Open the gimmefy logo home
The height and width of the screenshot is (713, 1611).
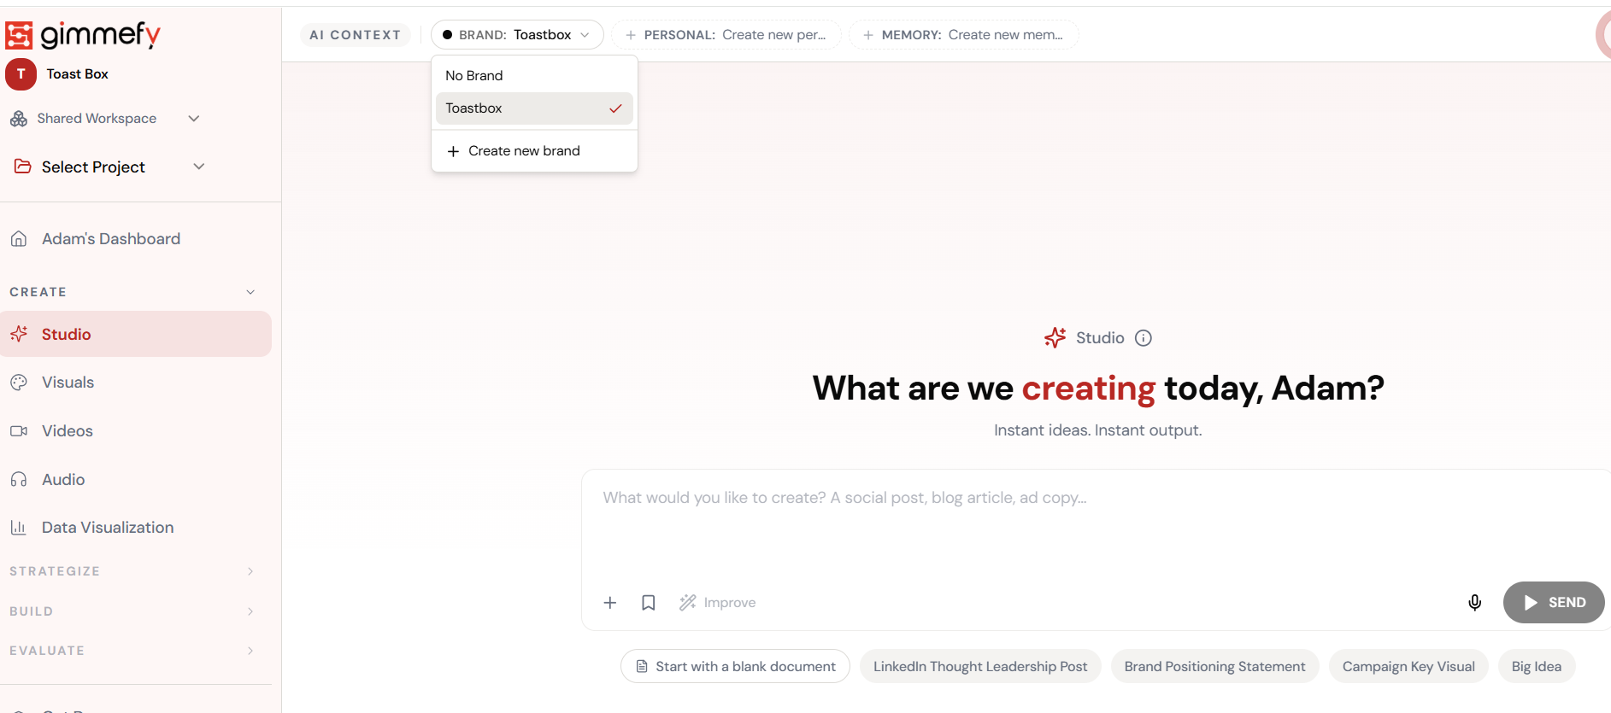pyautogui.click(x=84, y=35)
